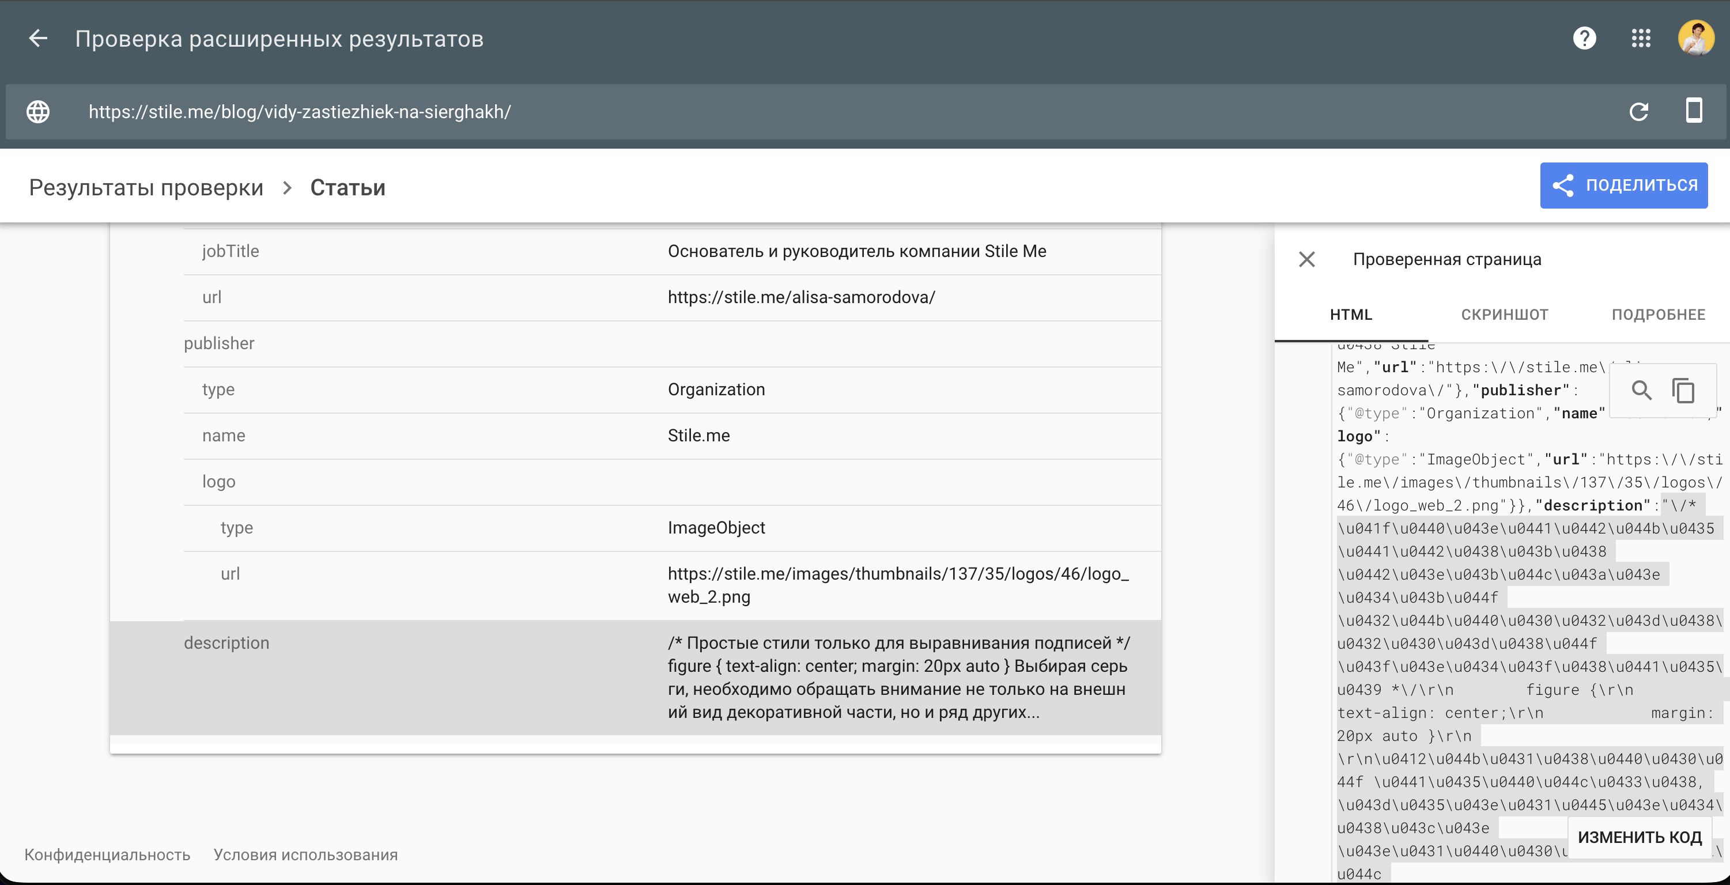The height and width of the screenshot is (885, 1730).
Task: Toggle the smartphone device icon
Action: (1694, 111)
